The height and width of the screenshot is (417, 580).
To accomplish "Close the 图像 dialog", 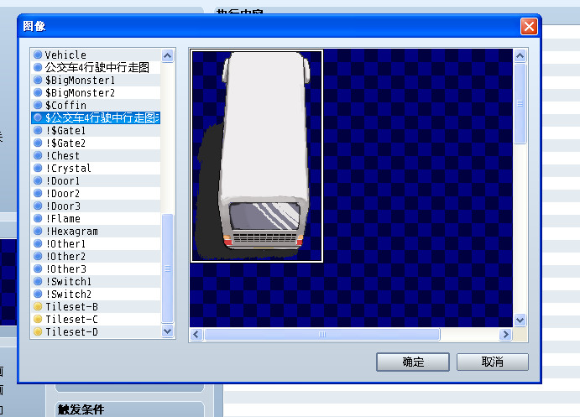I will [x=529, y=27].
